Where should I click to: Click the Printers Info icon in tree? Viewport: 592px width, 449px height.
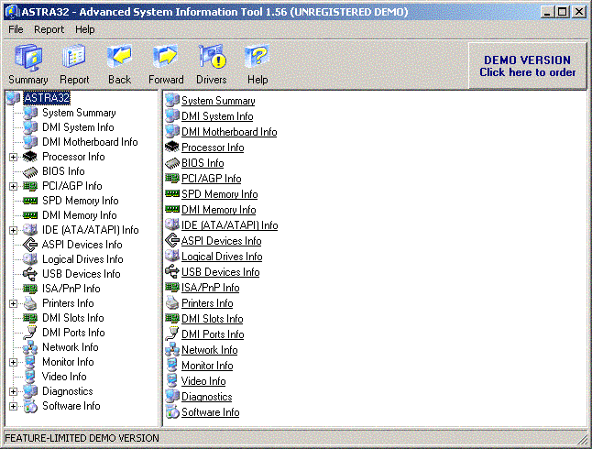(x=30, y=303)
